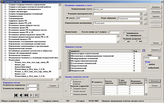Click the Наименование теста input field
The height and width of the screenshot is (103, 164).
point(120,9)
